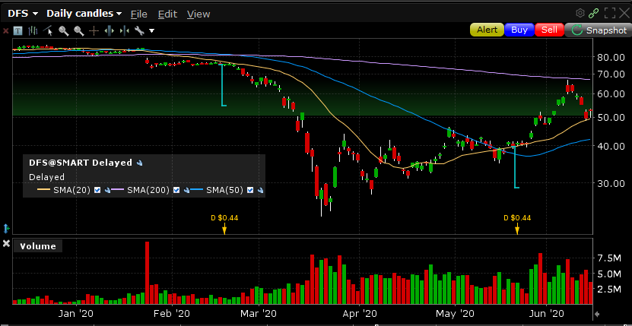Open window configuration gear icon
The height and width of the screenshot is (326, 632).
pos(580,13)
